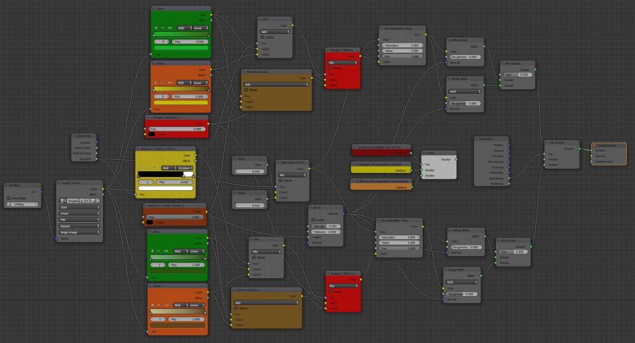The width and height of the screenshot is (635, 343).
Task: Adjust Strength 0.500 slider in Bump node
Action: [326, 226]
